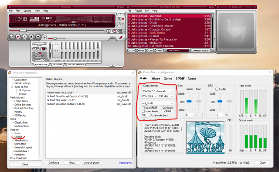Select track 7 El Amor in playlist
The width and height of the screenshot is (279, 172).
point(169,36)
